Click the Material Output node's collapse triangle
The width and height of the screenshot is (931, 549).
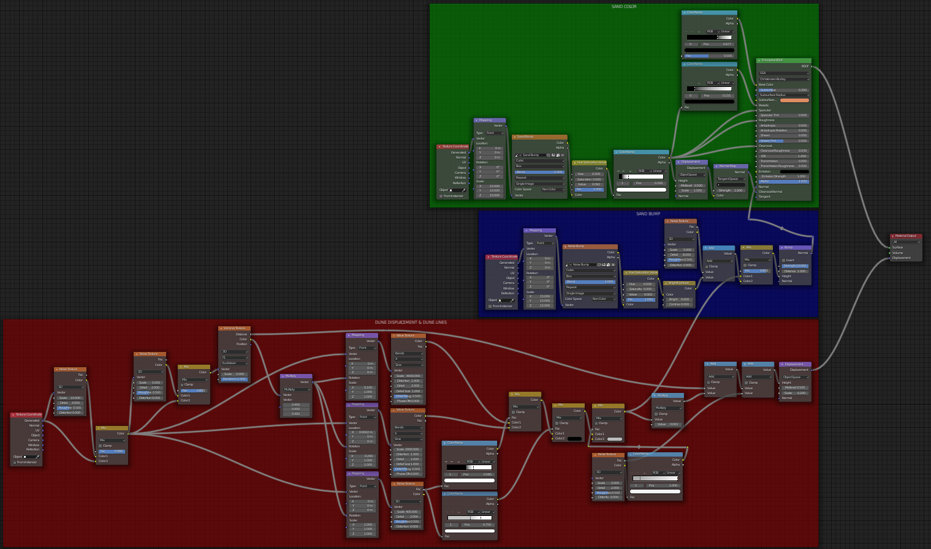[x=893, y=236]
